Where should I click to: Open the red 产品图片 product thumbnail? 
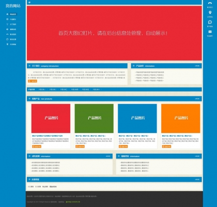click(x=51, y=119)
